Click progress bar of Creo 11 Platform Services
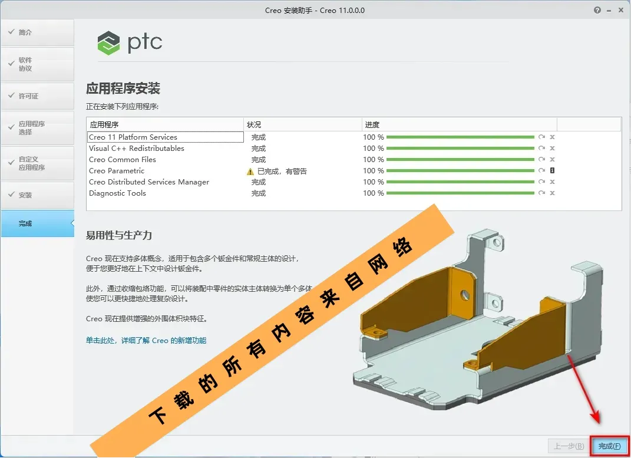This screenshot has height=458, width=631. click(x=460, y=137)
